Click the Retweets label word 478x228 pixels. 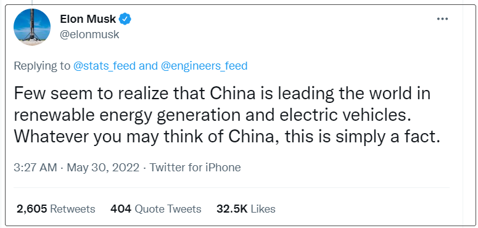tap(73, 209)
